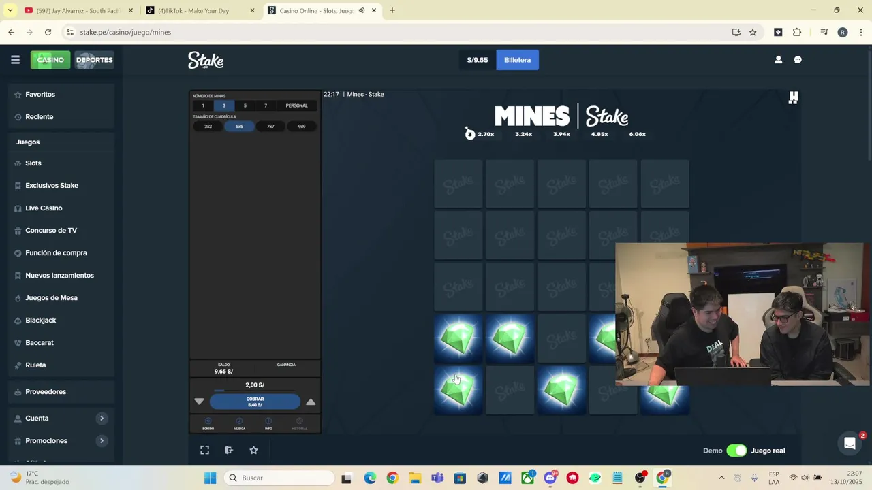This screenshot has height=490, width=872.
Task: Select the 7x7 grid size
Action: (270, 126)
